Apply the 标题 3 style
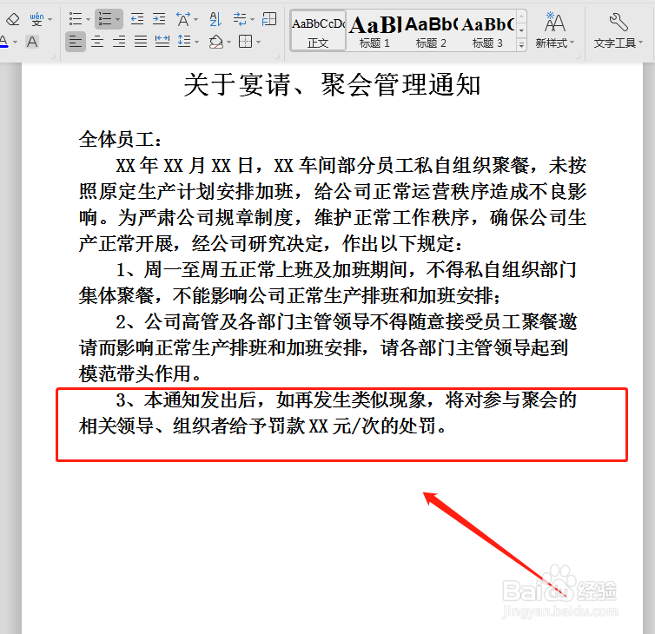This screenshot has width=655, height=634. click(487, 31)
